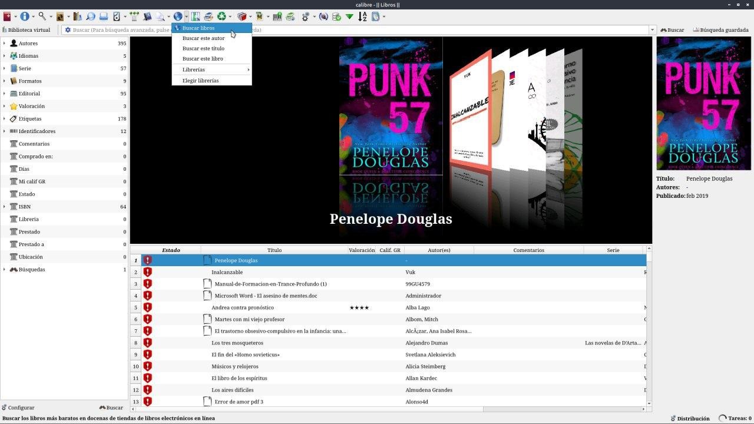Open the 'Librerías' submenu
Image resolution: width=754 pixels, height=424 pixels.
point(212,69)
